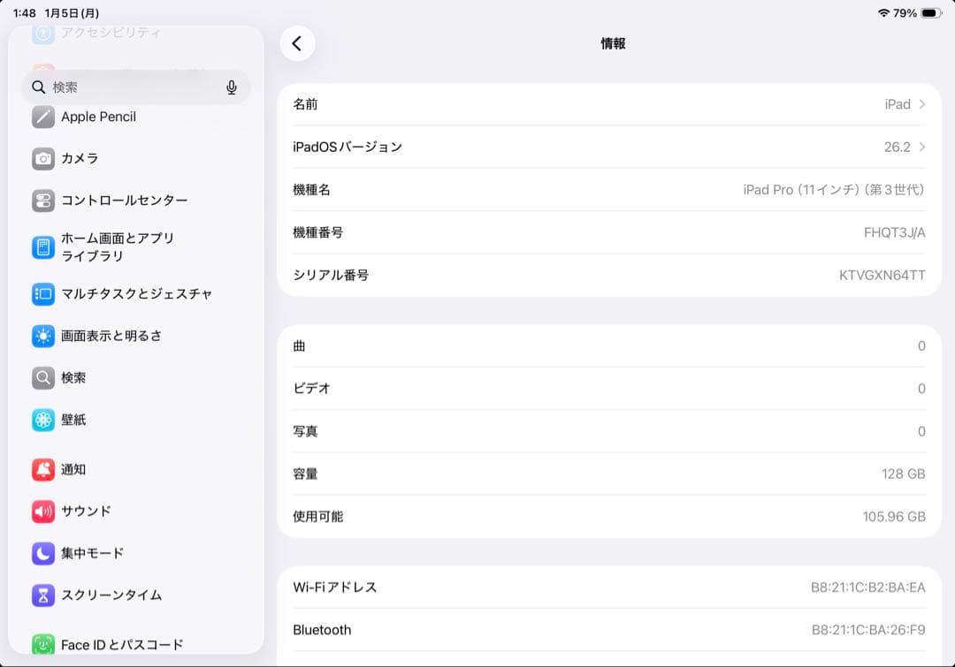Tap the microphone icon in search bar
The image size is (955, 667).
(231, 87)
